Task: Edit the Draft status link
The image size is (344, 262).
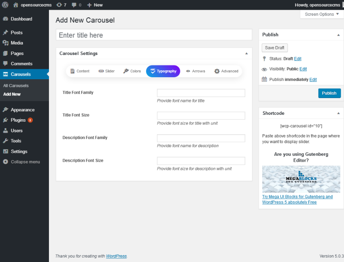Action: (x=298, y=59)
